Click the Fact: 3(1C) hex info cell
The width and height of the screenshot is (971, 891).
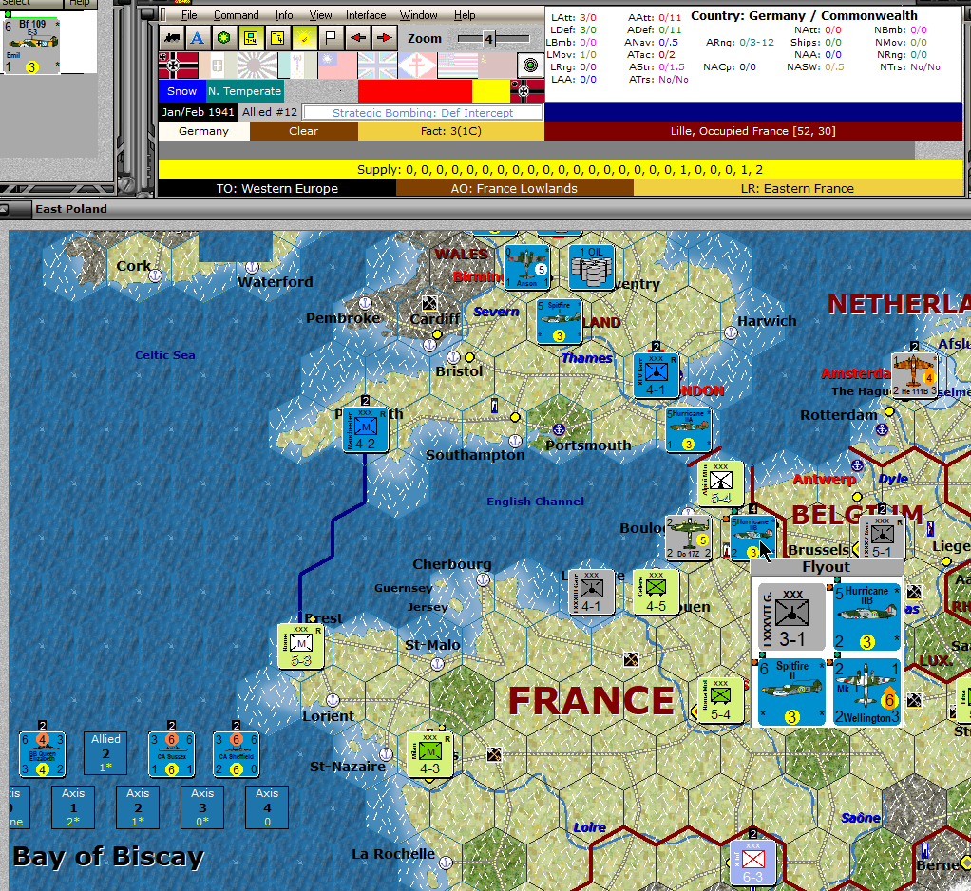[x=450, y=131]
